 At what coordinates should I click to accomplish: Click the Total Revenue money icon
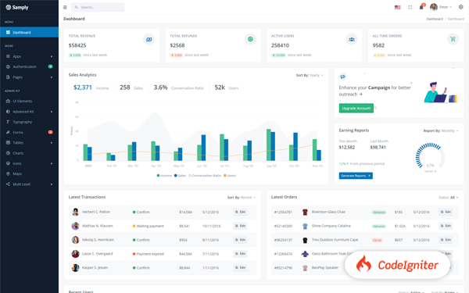point(149,39)
